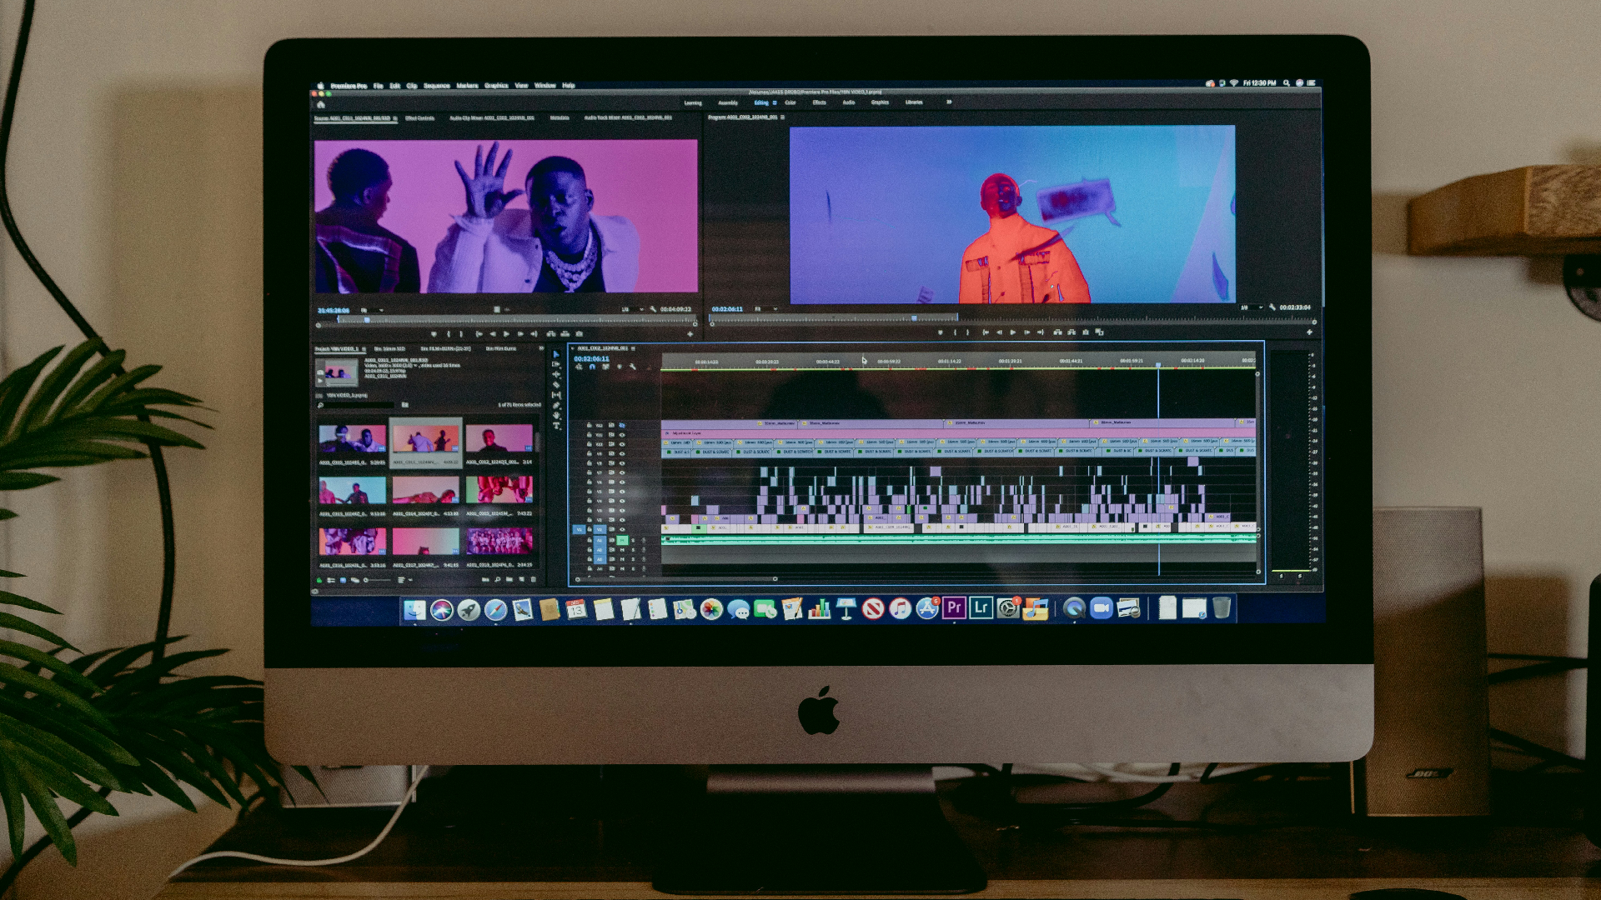Open Lightroom from the Dock
This screenshot has height=900, width=1601.
(981, 608)
